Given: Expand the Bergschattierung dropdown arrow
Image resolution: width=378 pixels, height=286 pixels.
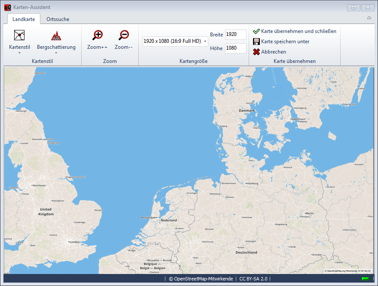Looking at the screenshot, I should tap(56, 53).
